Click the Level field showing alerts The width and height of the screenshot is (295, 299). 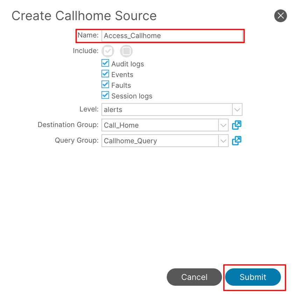pos(167,110)
